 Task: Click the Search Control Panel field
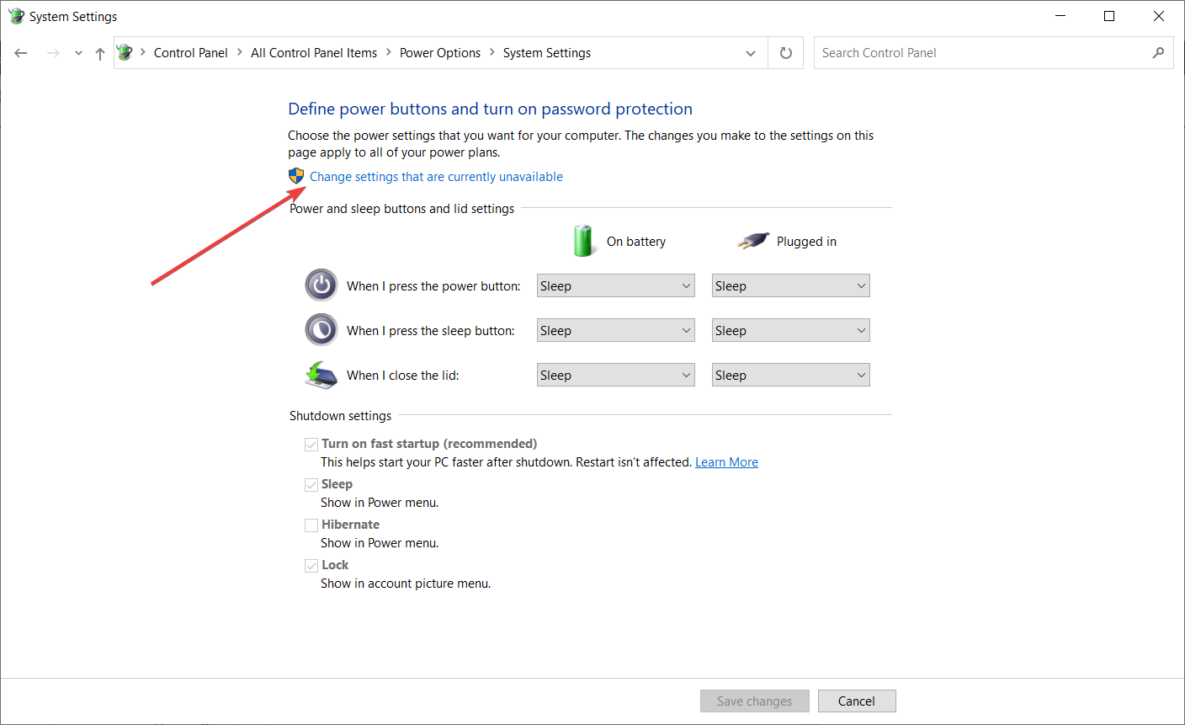coord(980,53)
